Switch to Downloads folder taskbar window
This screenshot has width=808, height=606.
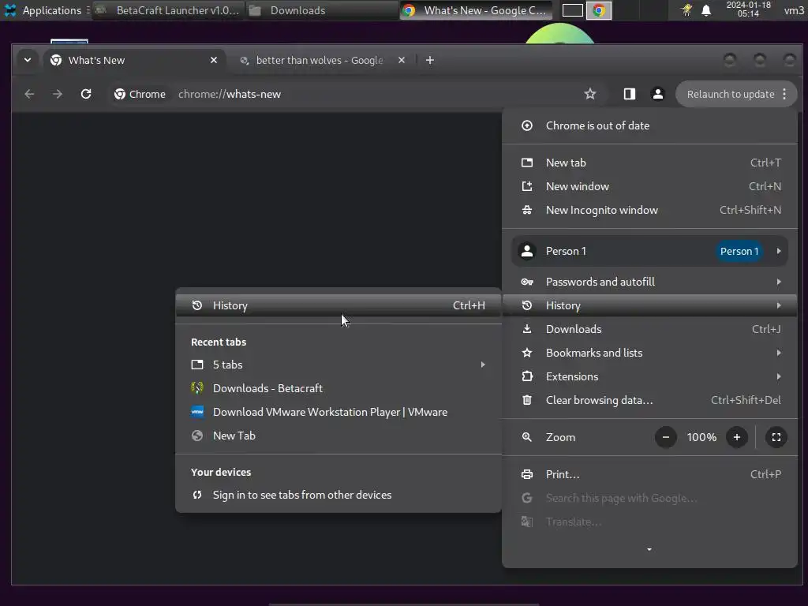(x=322, y=10)
